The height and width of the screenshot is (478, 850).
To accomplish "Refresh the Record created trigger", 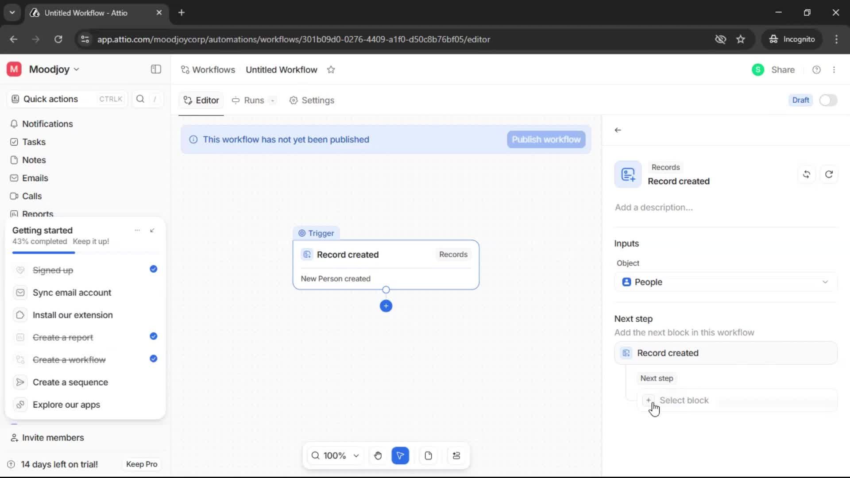I will pyautogui.click(x=829, y=174).
